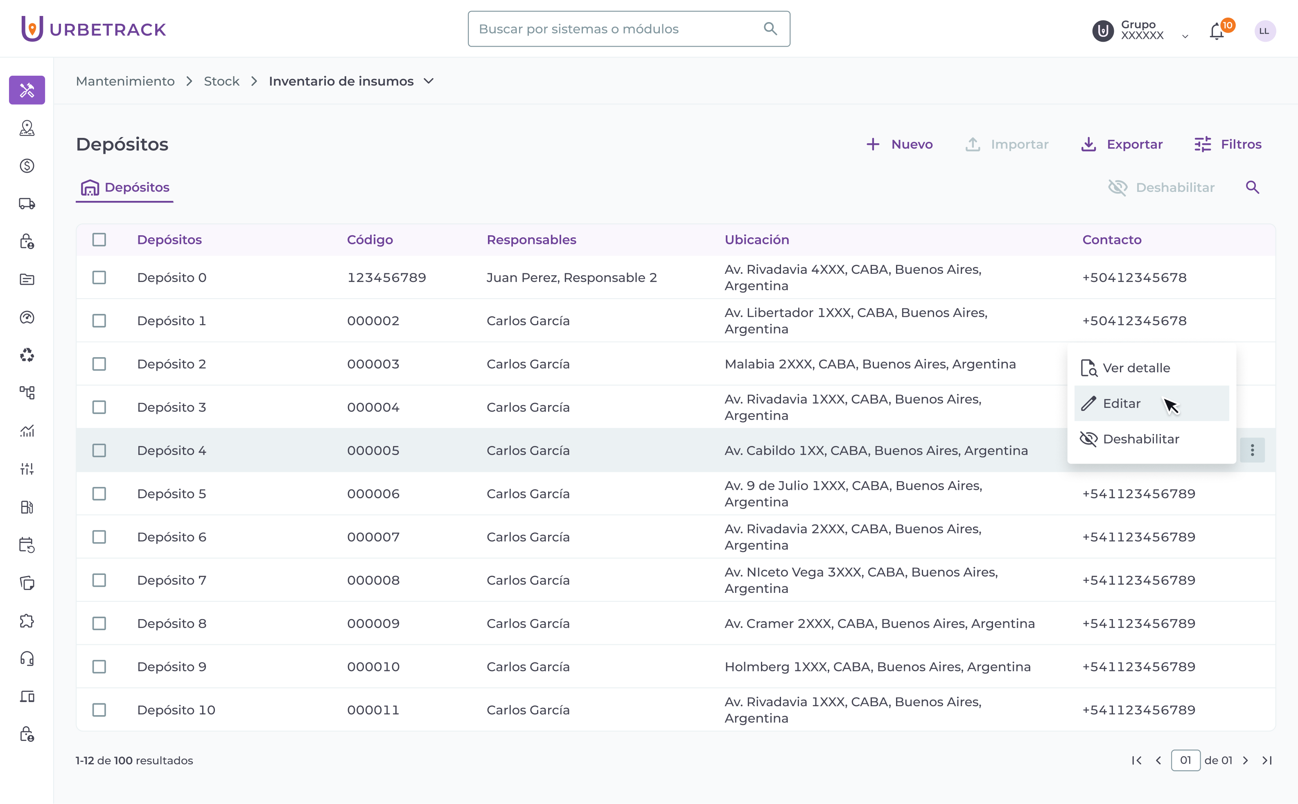Go to next page chevron
This screenshot has width=1298, height=804.
coord(1245,760)
